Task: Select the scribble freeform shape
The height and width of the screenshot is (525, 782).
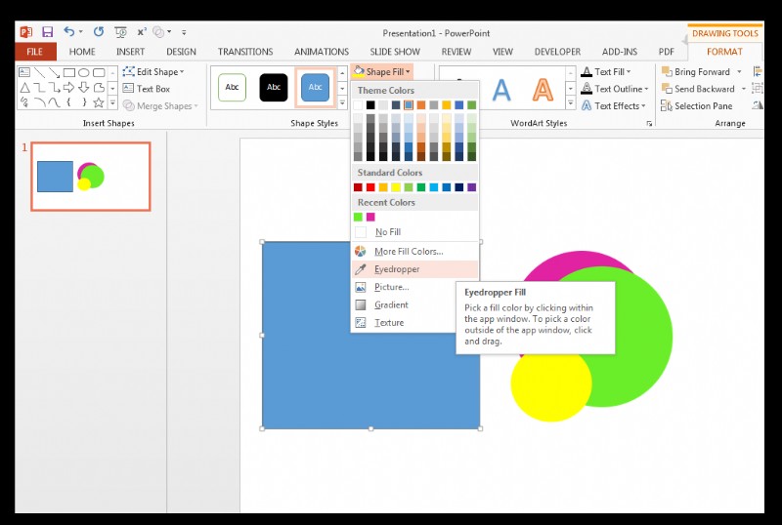Action: click(24, 103)
